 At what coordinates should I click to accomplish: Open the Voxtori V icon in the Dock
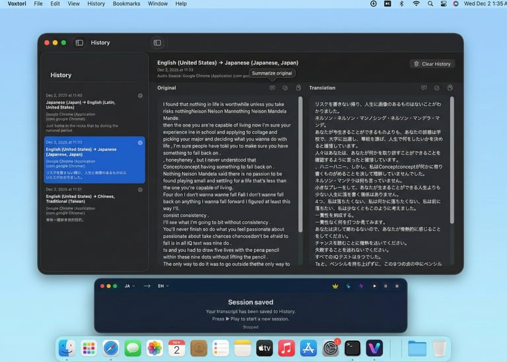[x=374, y=348]
